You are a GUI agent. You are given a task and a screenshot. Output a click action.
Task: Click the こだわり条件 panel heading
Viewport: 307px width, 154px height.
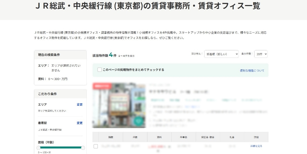click(47, 94)
